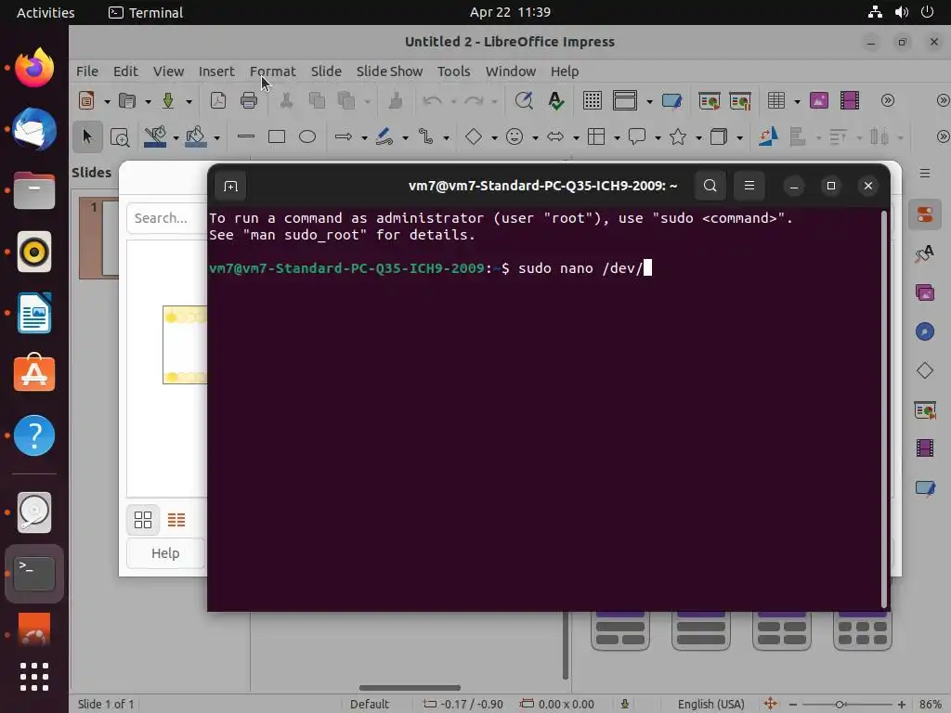This screenshot has width=951, height=713.
Task: Expand the Stars and Banners dropdown arrow
Action: click(698, 138)
